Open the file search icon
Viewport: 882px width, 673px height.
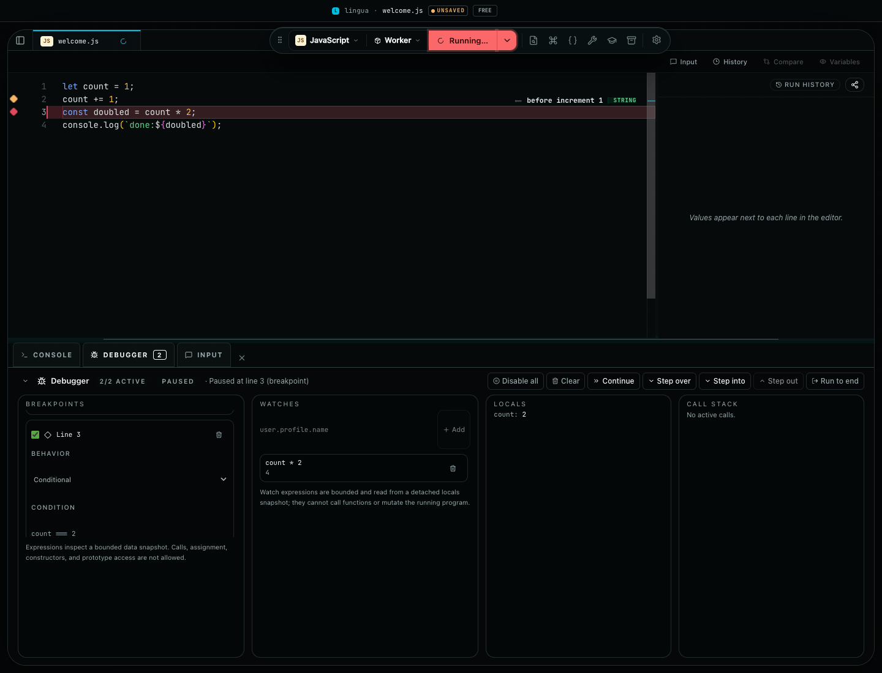[533, 40]
